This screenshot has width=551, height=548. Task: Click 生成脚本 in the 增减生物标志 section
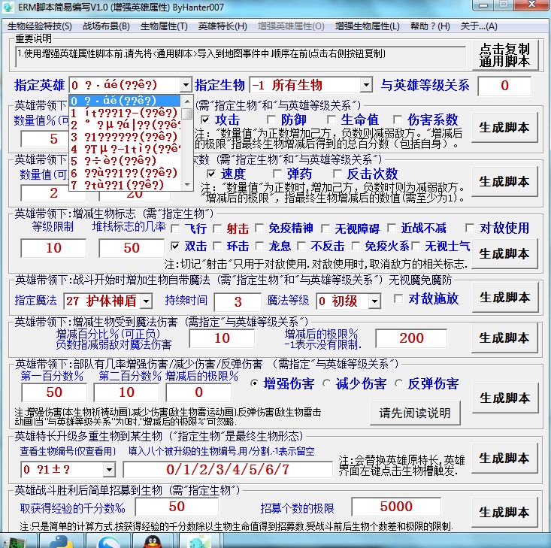[504, 253]
